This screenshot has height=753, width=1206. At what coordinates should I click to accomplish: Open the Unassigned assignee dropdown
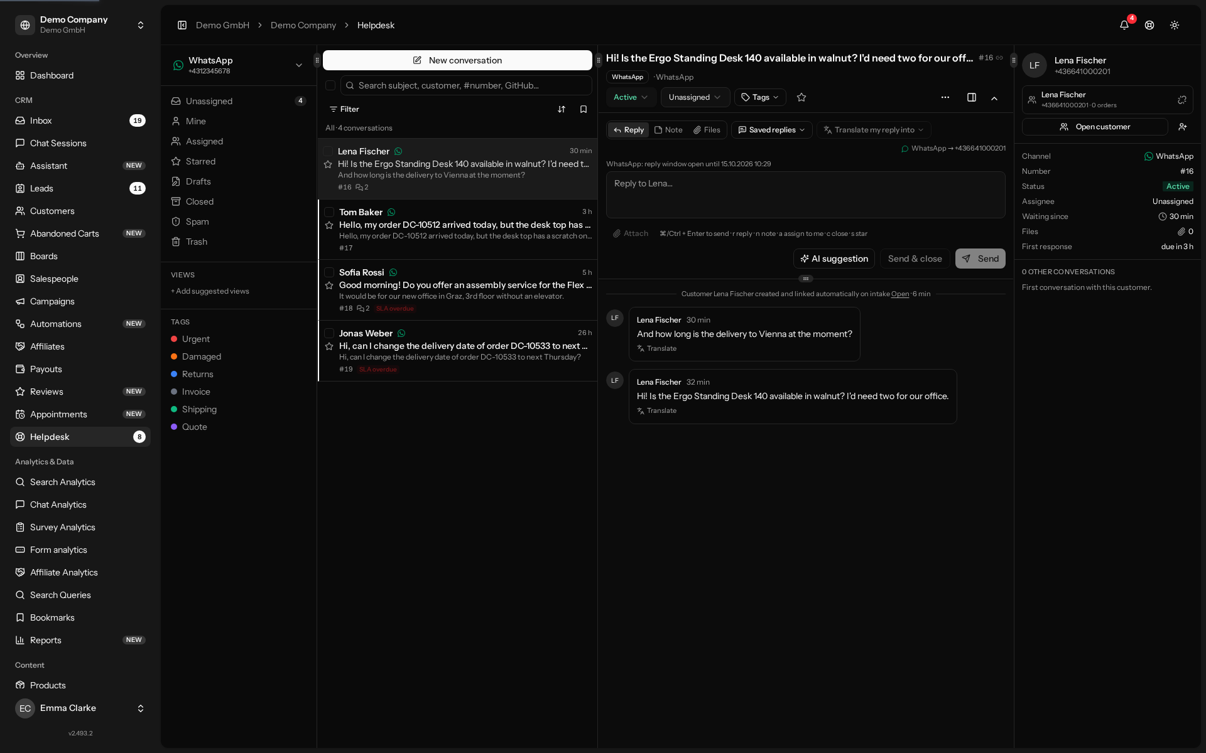click(x=695, y=97)
